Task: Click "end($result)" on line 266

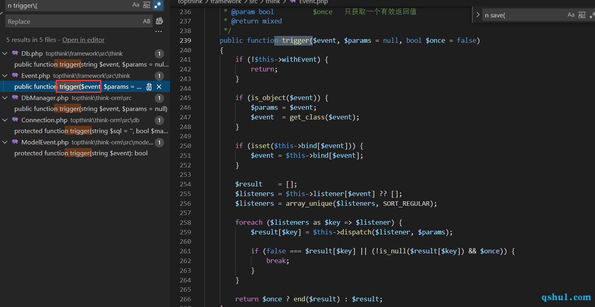Action: (x=317, y=299)
